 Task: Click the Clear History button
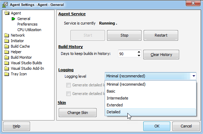coord(161,55)
